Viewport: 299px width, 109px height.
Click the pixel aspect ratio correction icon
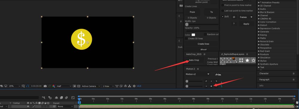[x=117, y=86]
